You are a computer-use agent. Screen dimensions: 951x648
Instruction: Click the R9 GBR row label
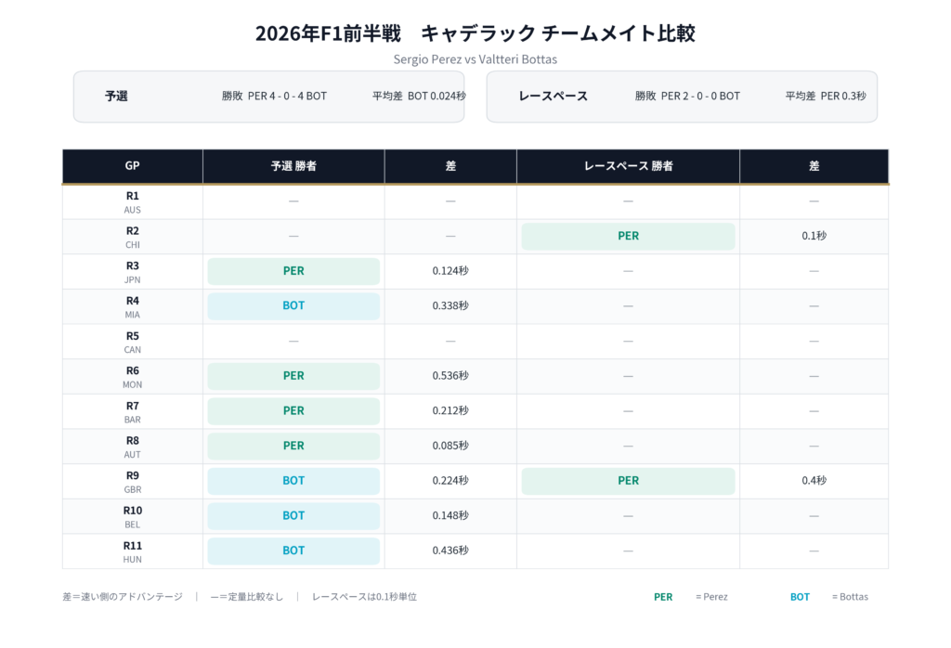pyautogui.click(x=132, y=482)
